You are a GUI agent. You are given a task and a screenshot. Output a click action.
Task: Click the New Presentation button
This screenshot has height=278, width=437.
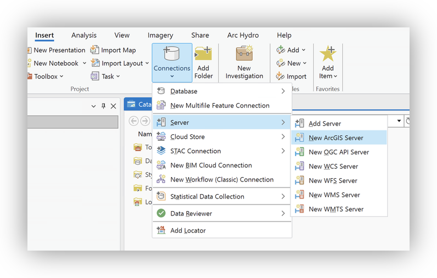pyautogui.click(x=59, y=50)
